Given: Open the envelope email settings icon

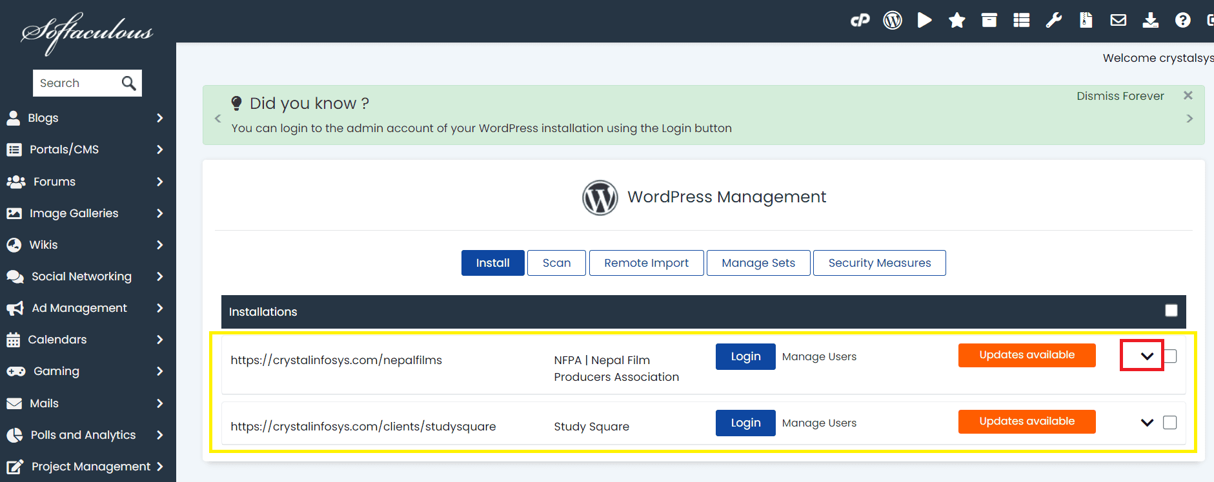Looking at the screenshot, I should pos(1118,21).
